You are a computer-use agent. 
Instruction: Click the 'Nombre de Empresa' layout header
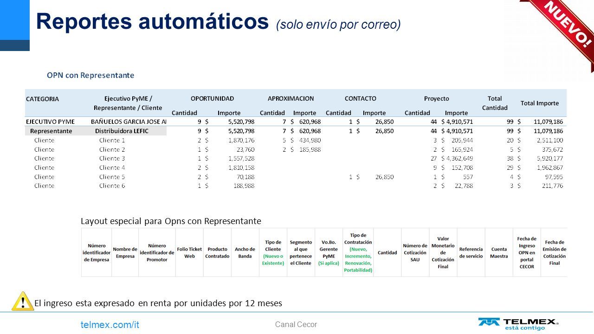pyautogui.click(x=125, y=252)
